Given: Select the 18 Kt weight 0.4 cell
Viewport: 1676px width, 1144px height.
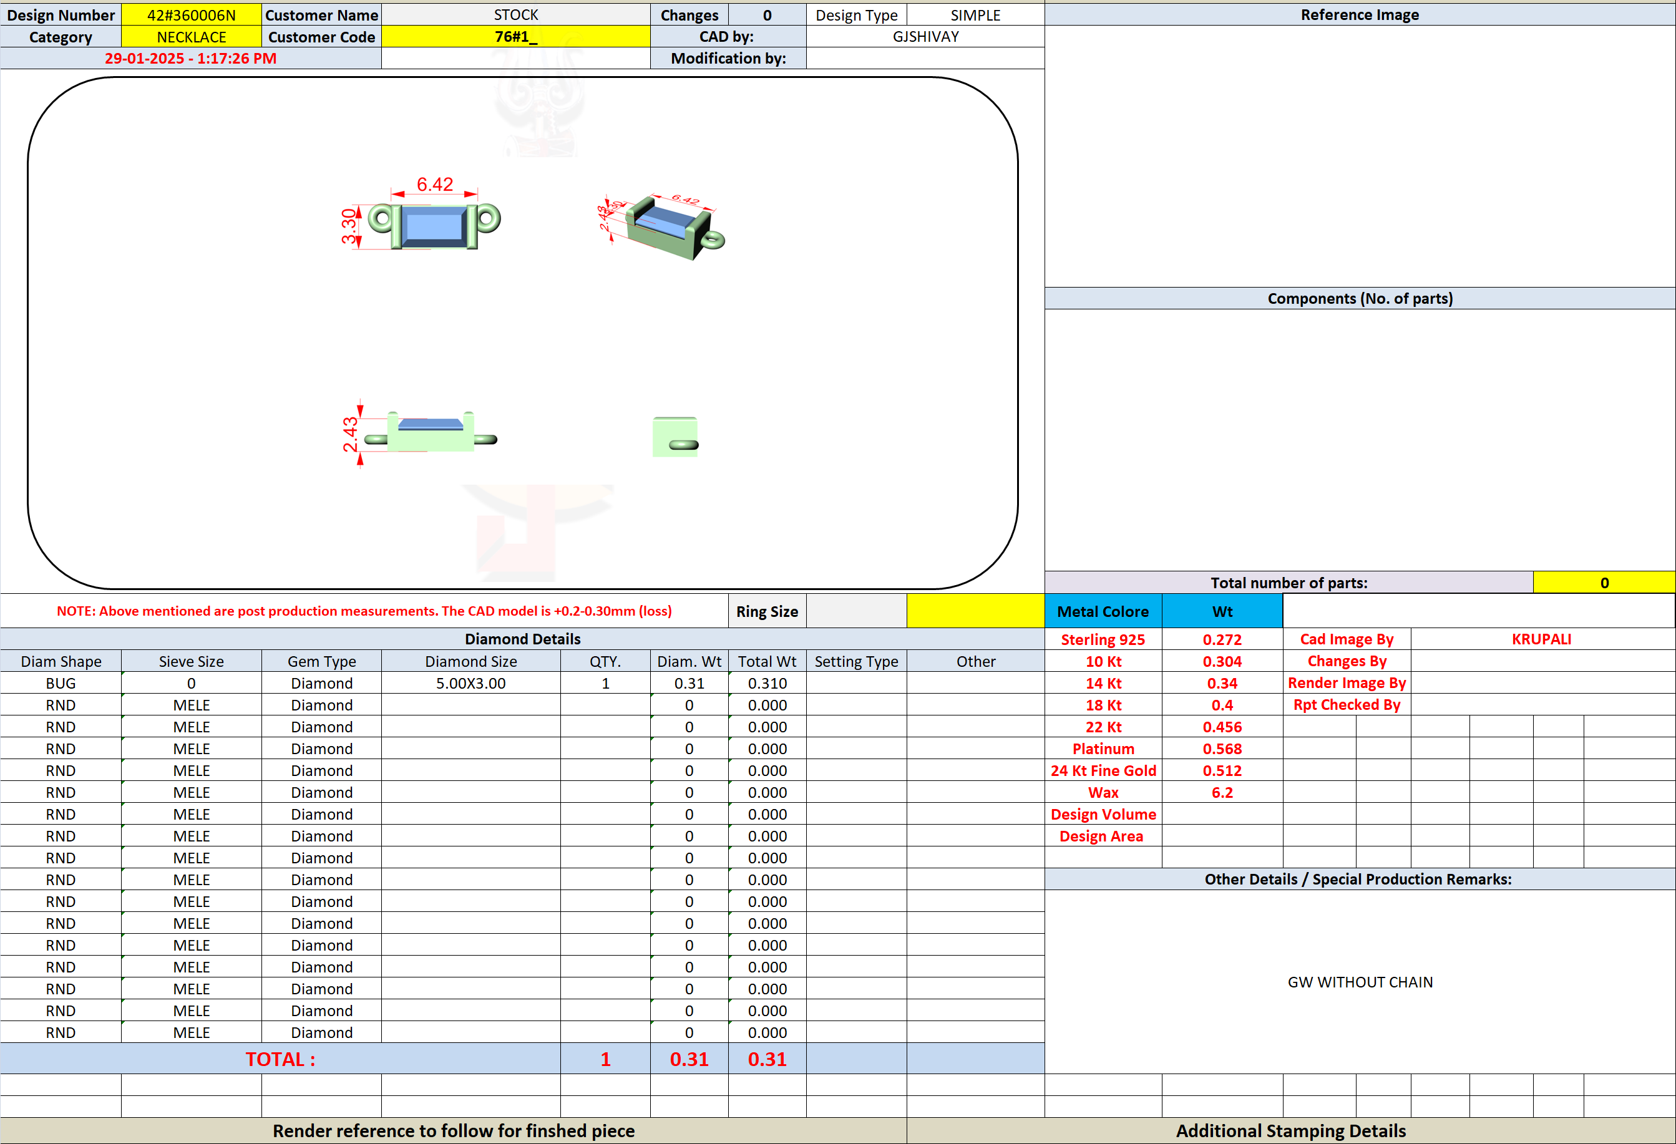Looking at the screenshot, I should point(1222,705).
